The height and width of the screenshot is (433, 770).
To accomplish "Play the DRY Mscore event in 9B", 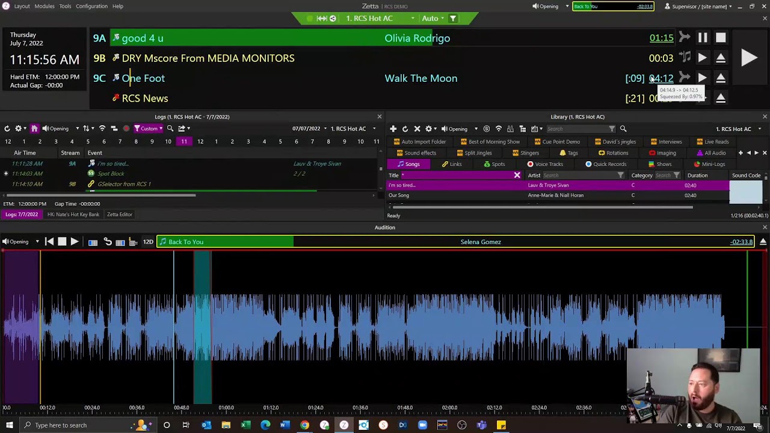I will pyautogui.click(x=702, y=58).
